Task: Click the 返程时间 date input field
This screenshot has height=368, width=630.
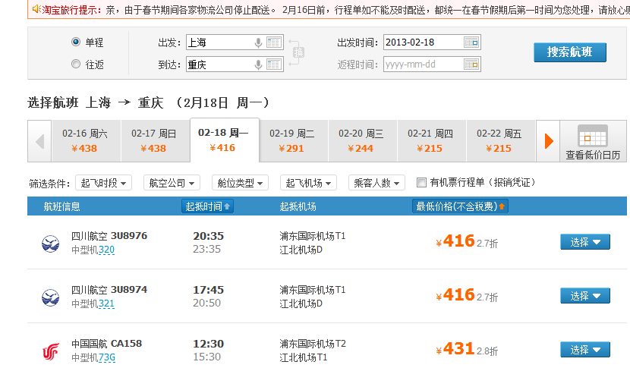Action: (x=432, y=64)
